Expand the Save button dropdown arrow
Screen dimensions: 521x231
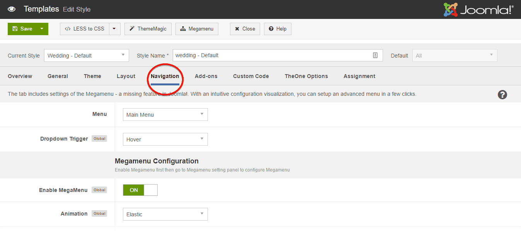(43, 29)
